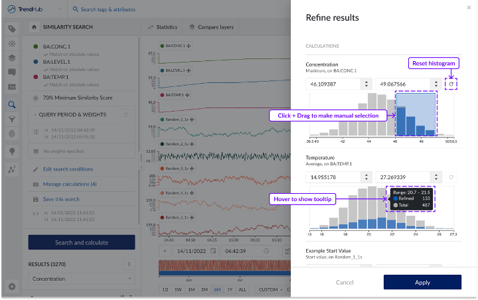Click the Apply button
Image resolution: width=478 pixels, height=300 pixels.
tap(422, 282)
